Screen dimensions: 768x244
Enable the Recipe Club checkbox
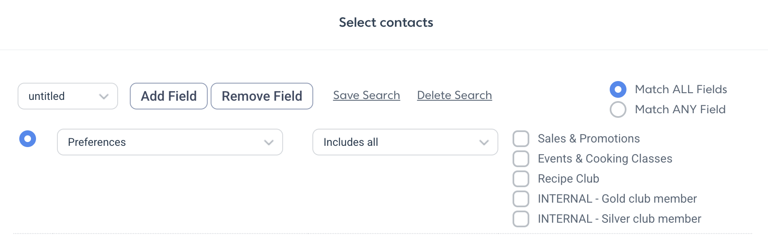[x=521, y=179]
